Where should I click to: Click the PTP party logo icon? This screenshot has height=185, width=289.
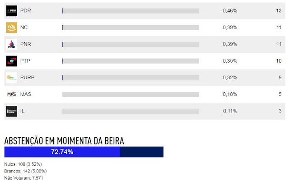(11, 60)
